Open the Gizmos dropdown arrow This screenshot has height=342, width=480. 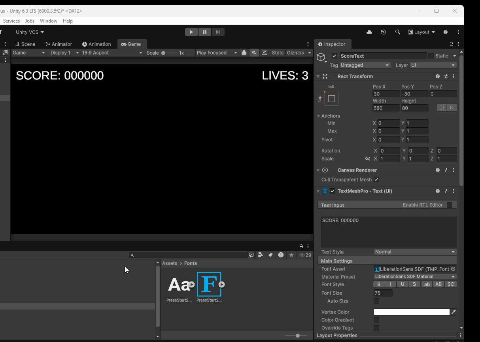point(310,53)
